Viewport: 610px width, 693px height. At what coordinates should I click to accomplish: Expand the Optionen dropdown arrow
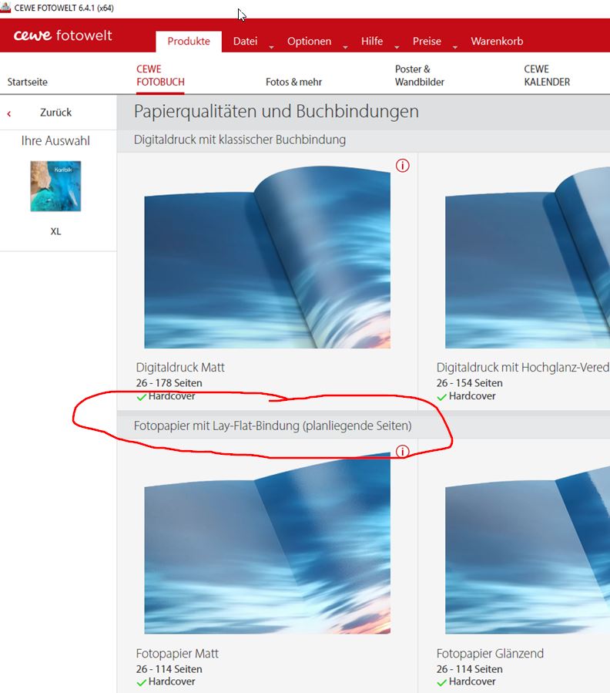tap(345, 47)
